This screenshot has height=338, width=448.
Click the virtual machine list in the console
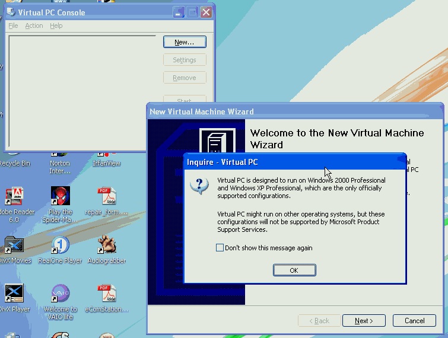82,91
